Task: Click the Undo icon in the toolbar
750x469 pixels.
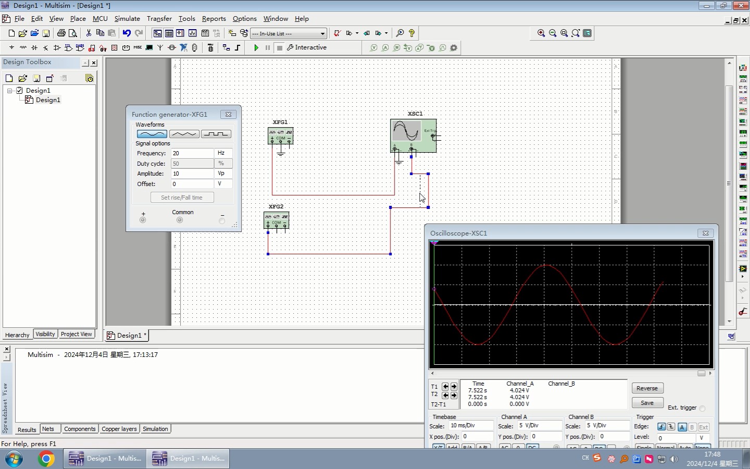Action: point(127,33)
